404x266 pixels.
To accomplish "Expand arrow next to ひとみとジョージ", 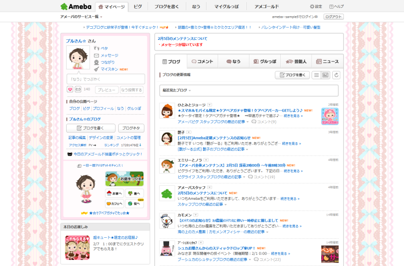I will (x=210, y=105).
